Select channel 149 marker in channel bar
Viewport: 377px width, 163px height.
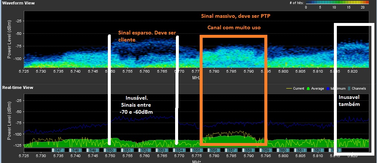coord(93,150)
